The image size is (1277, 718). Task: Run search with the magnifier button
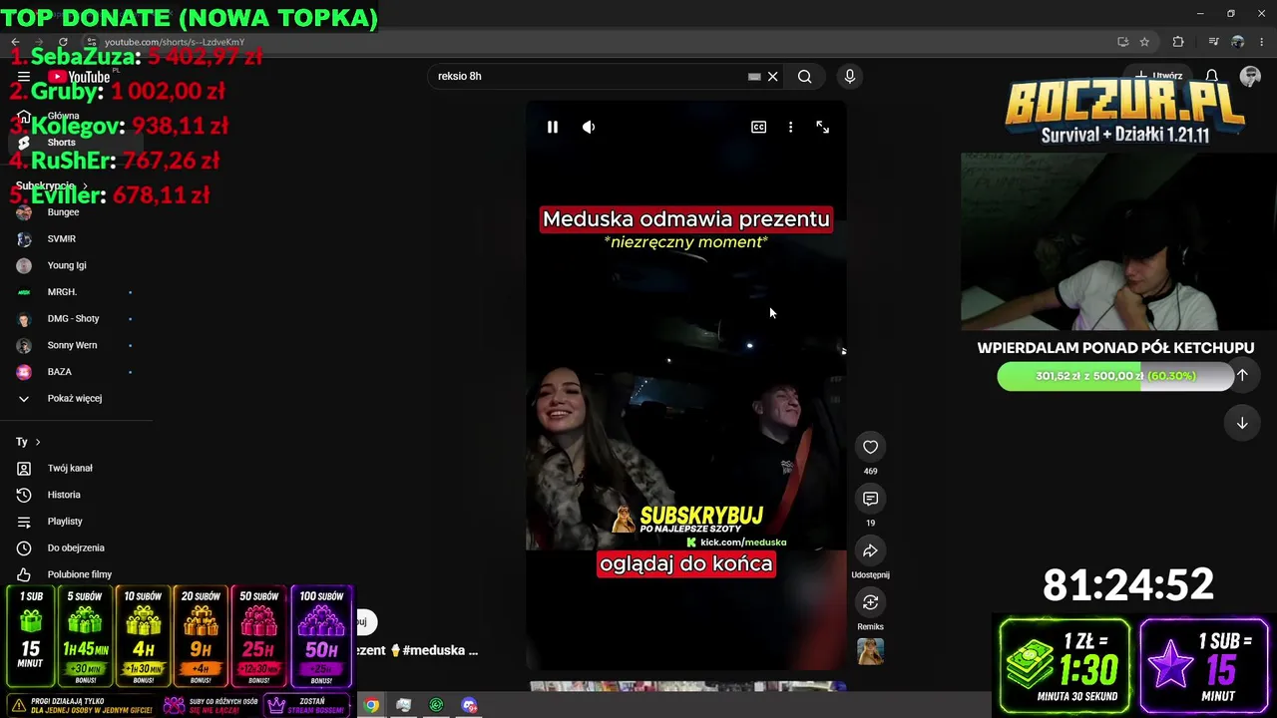(804, 76)
